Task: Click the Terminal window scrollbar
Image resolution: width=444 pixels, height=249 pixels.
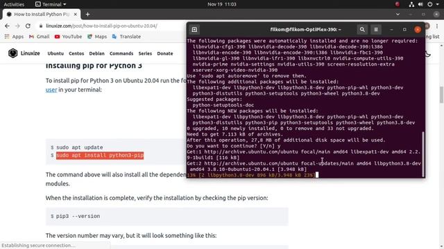Action: pos(423,154)
